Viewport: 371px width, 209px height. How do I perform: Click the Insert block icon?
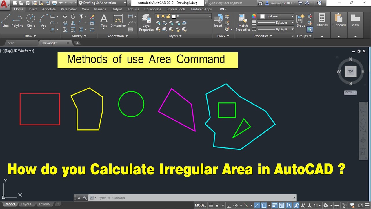[218, 20]
